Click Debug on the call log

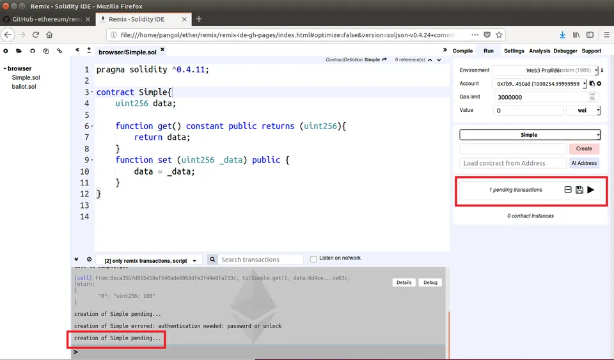pos(430,283)
